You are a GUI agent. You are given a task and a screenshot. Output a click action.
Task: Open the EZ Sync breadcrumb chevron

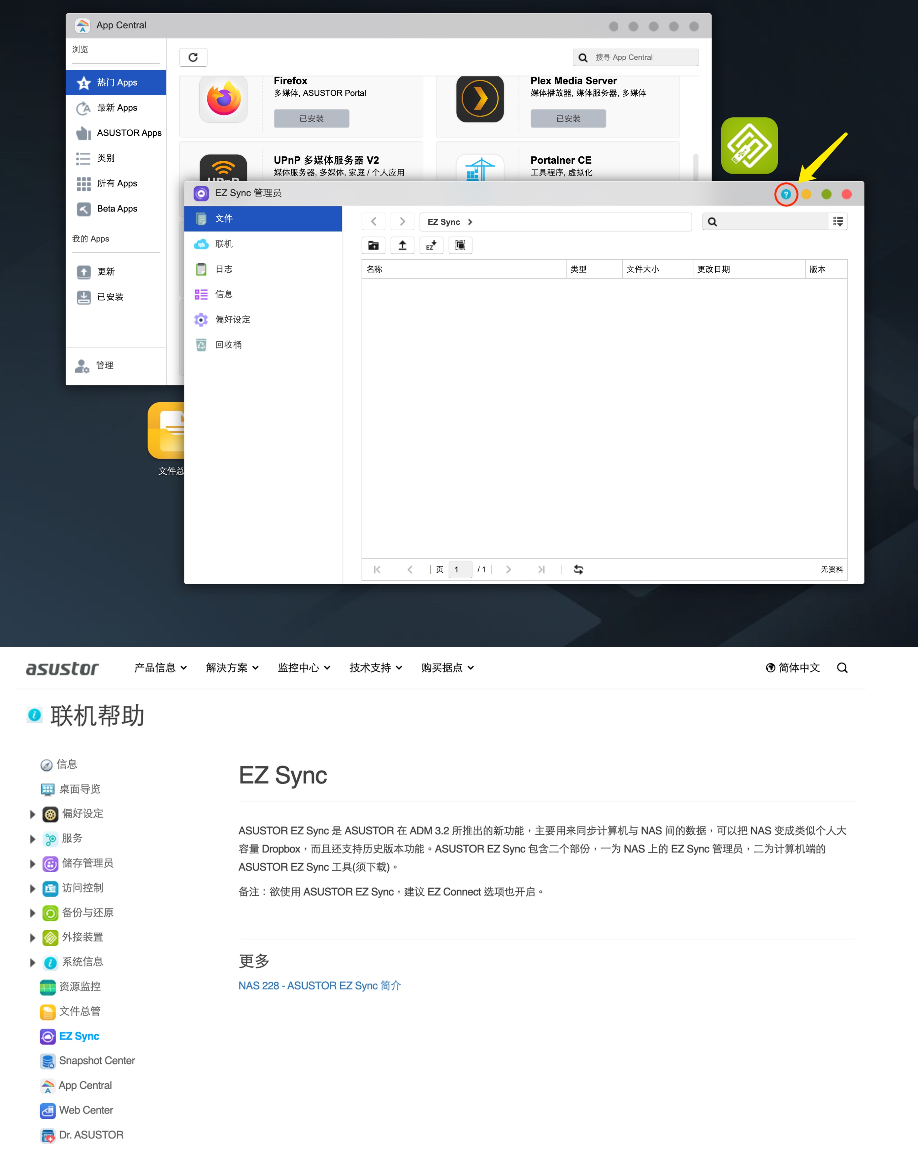tap(470, 221)
